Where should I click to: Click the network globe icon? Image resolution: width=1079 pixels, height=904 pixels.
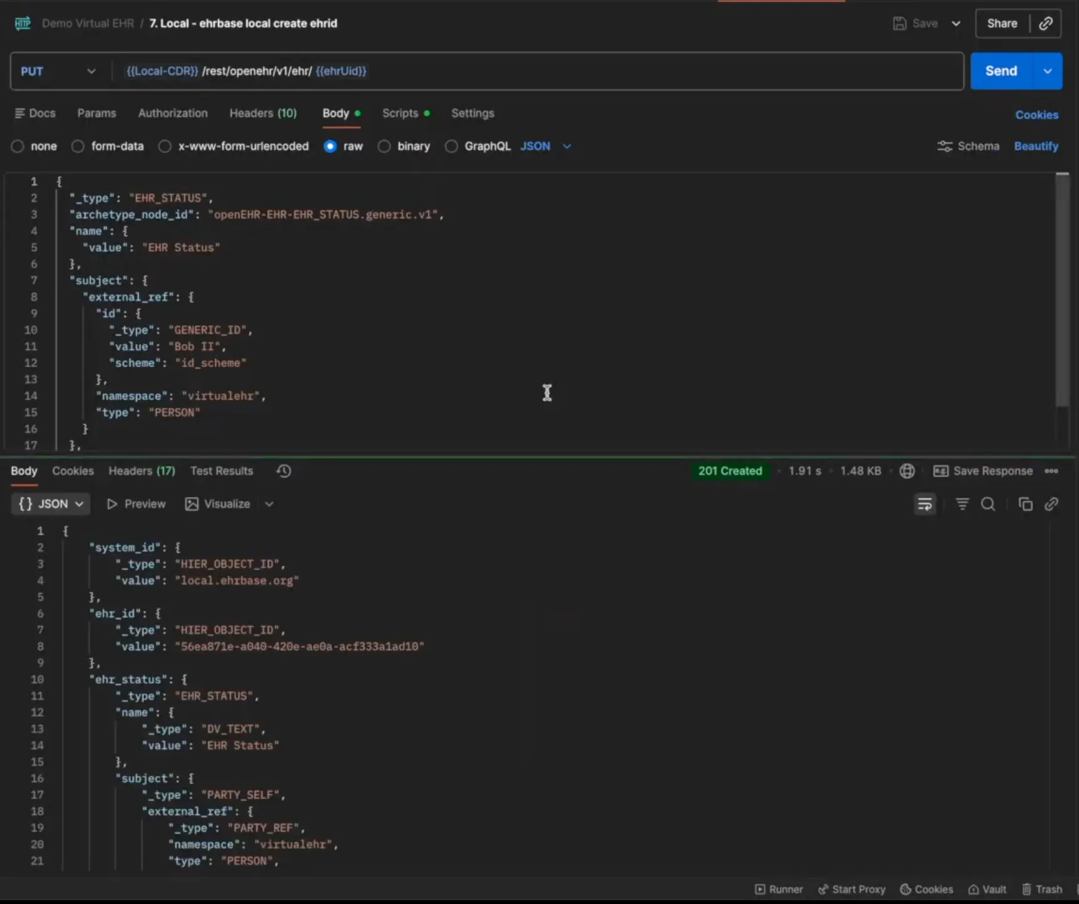(907, 471)
